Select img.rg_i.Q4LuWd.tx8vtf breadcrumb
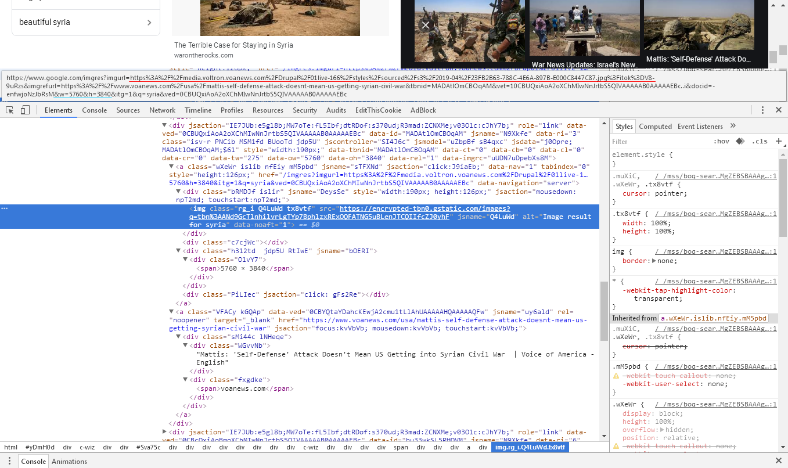Image resolution: width=788 pixels, height=468 pixels. tap(530, 447)
